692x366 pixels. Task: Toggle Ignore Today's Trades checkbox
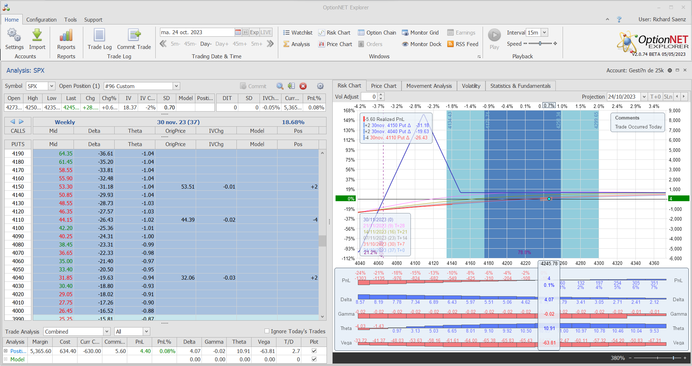(267, 331)
